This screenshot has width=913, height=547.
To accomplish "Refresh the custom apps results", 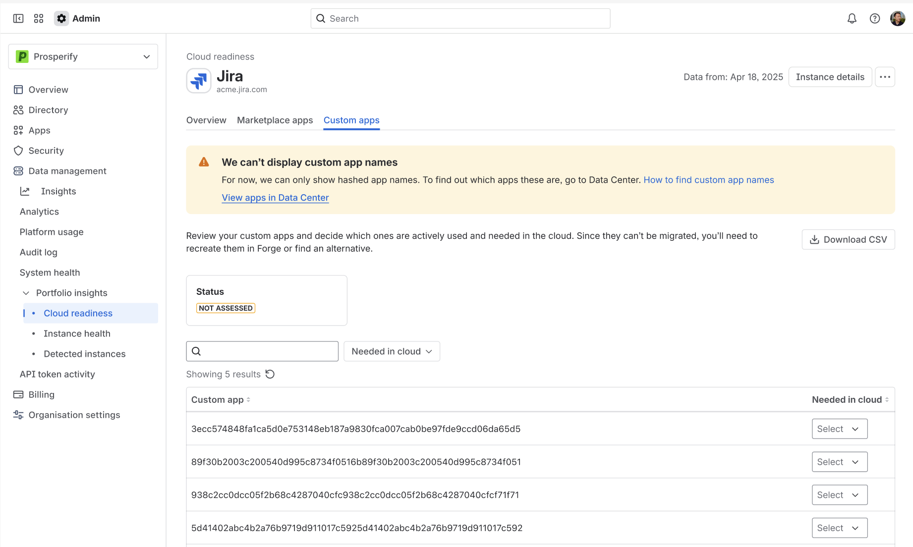I will click(270, 374).
